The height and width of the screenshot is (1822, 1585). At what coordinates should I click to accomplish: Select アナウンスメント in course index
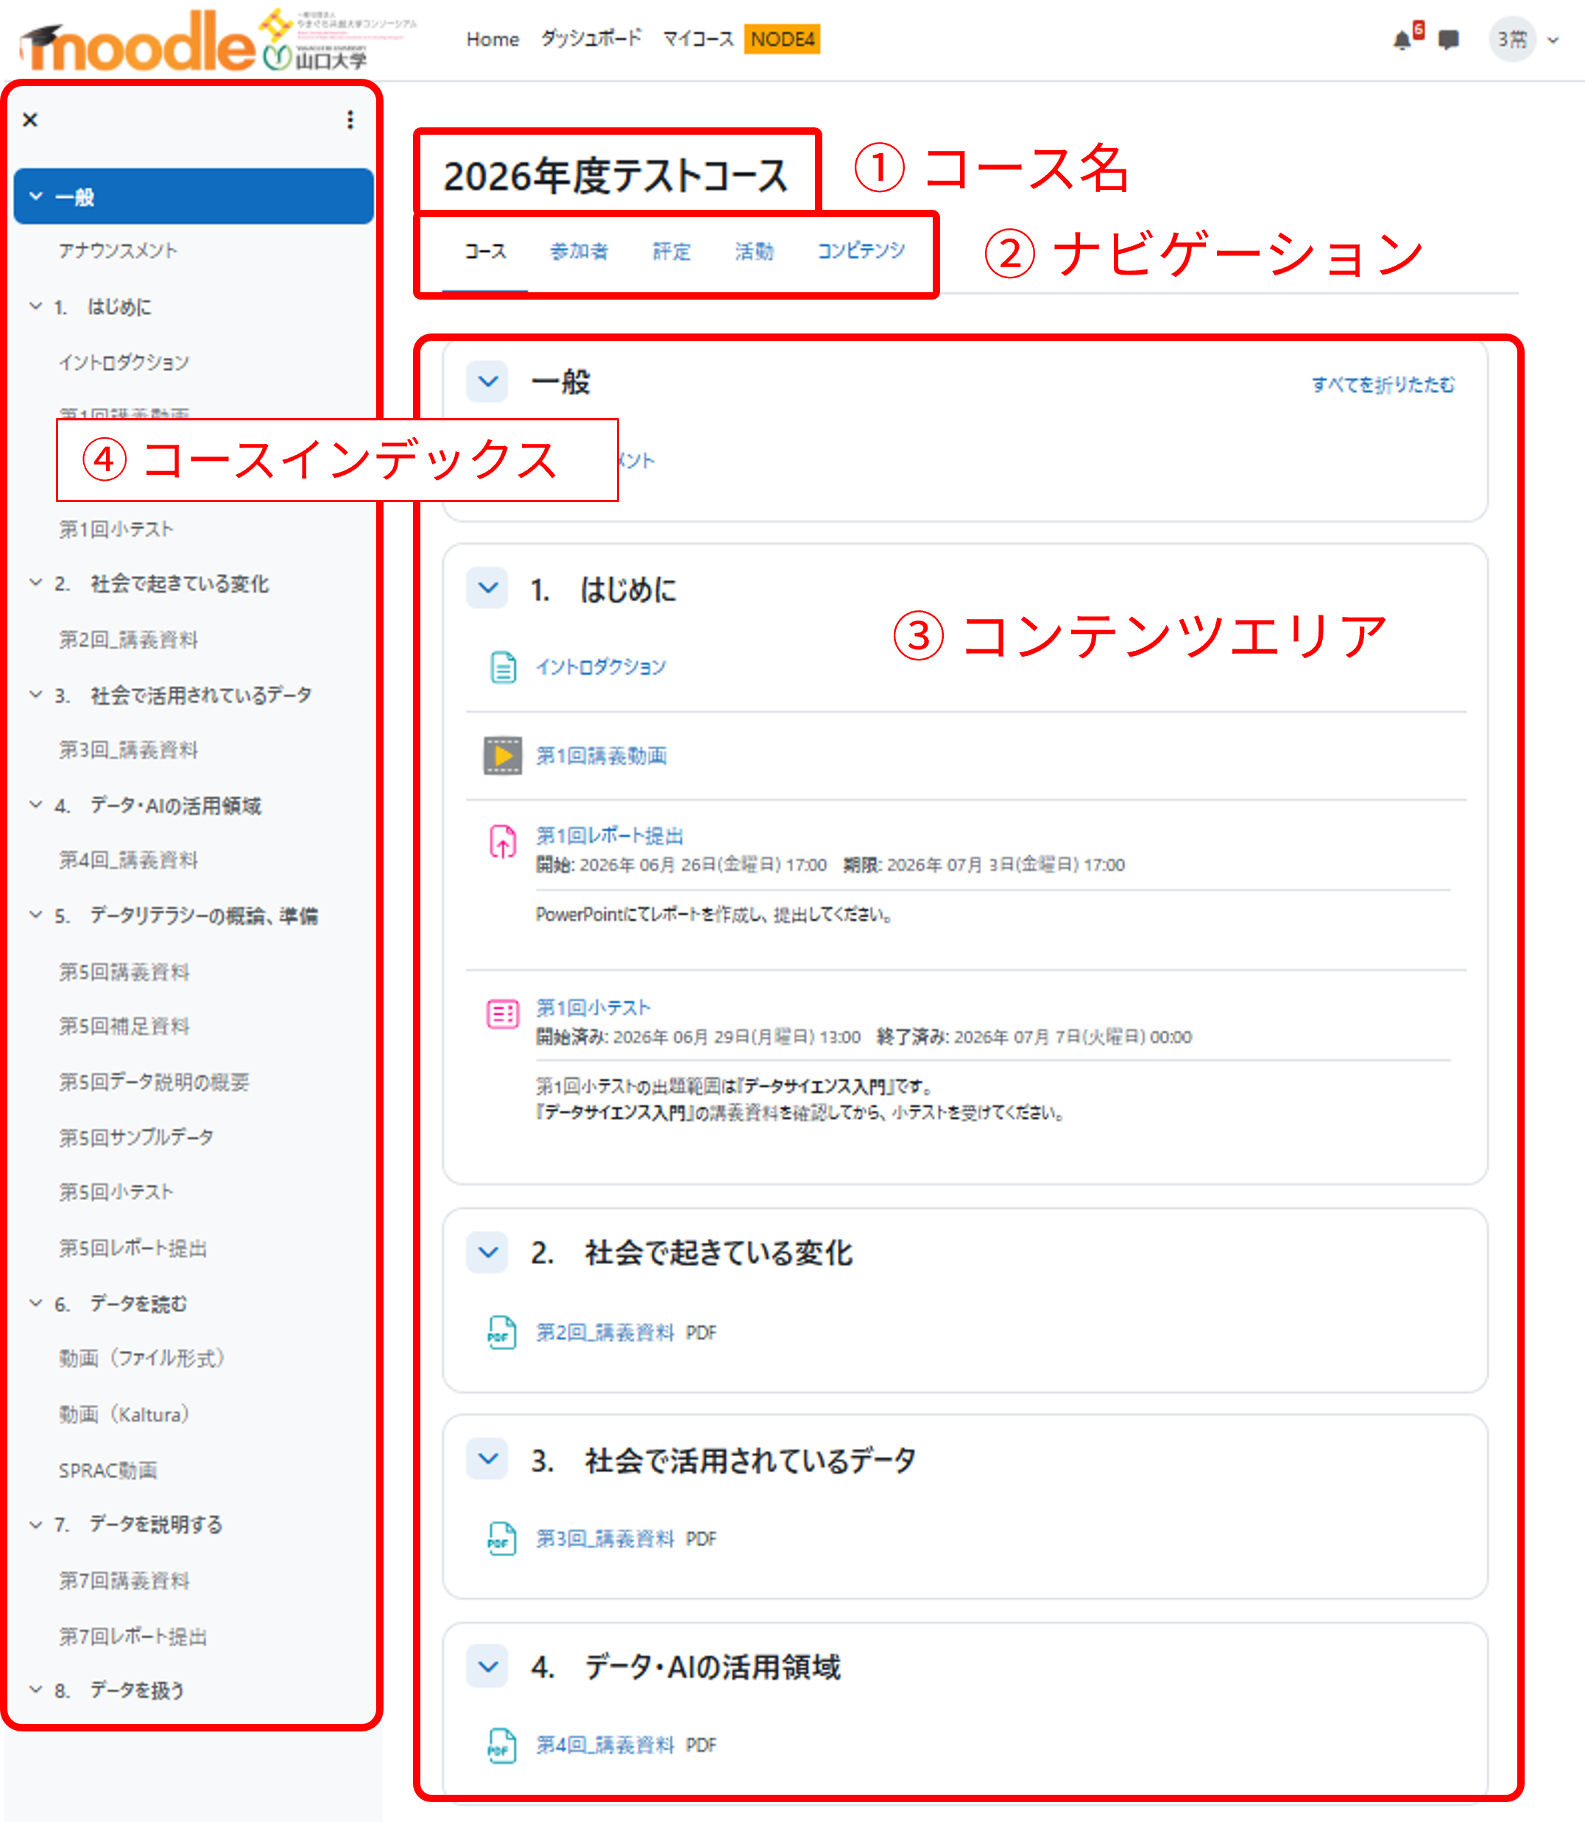(x=118, y=251)
